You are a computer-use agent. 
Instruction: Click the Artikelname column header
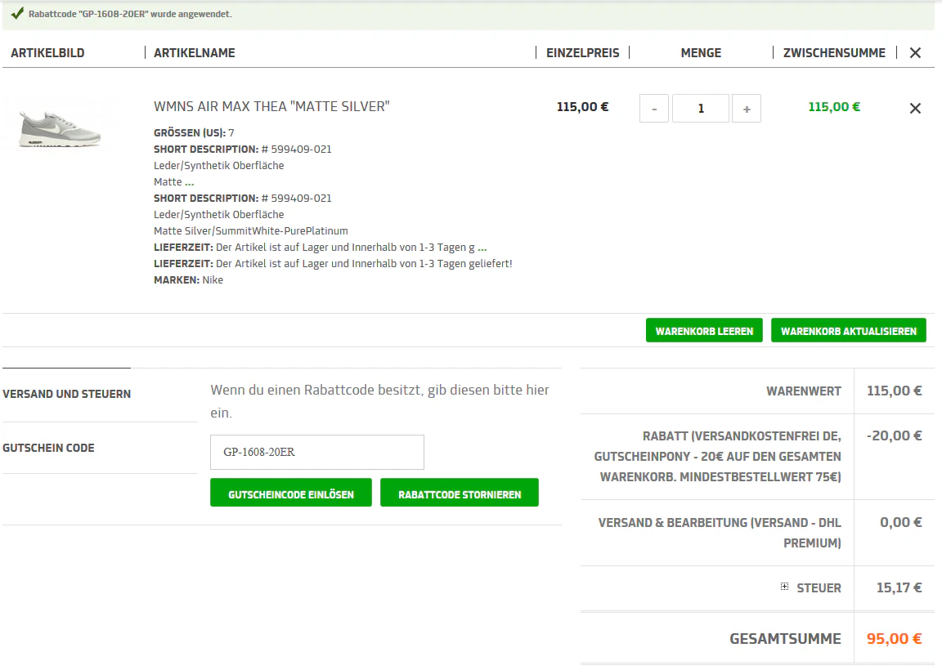tap(194, 53)
